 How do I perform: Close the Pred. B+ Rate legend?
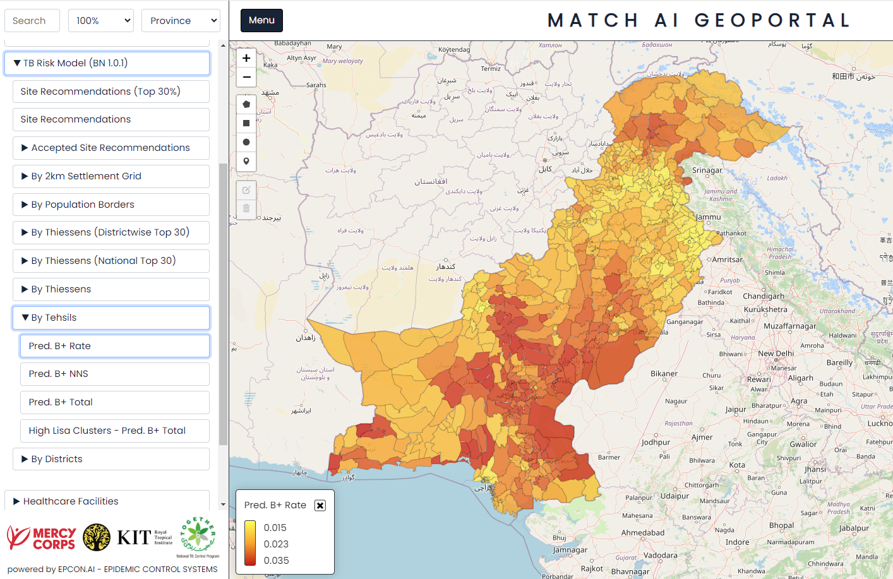pos(320,505)
